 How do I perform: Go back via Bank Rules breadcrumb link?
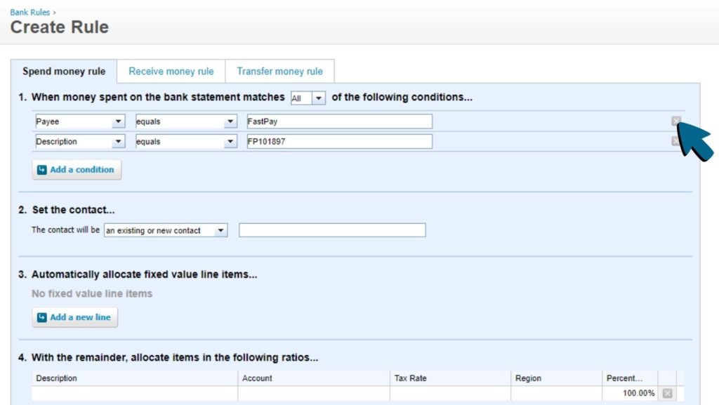[29, 12]
